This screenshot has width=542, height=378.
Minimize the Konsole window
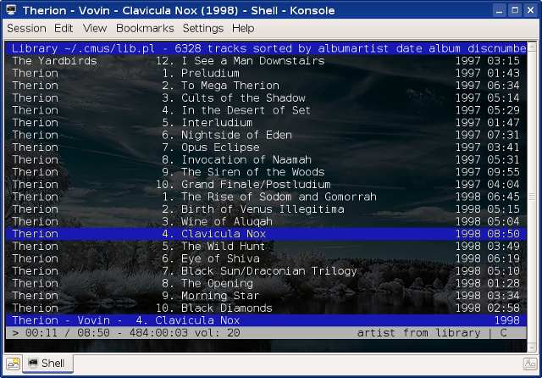[x=499, y=10]
